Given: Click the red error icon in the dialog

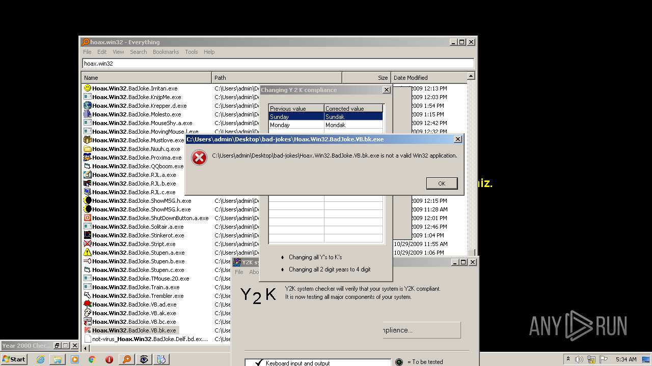Looking at the screenshot, I should [199, 158].
